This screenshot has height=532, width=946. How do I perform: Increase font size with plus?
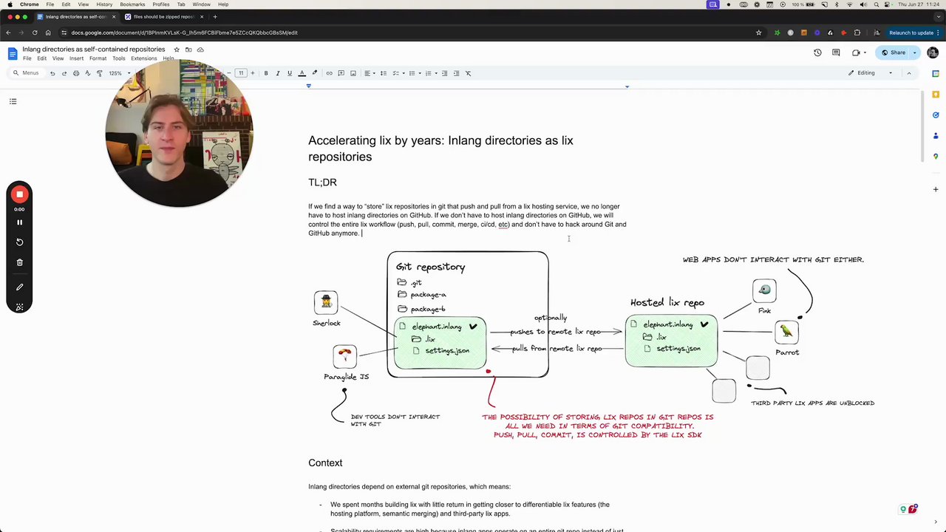[x=253, y=73]
